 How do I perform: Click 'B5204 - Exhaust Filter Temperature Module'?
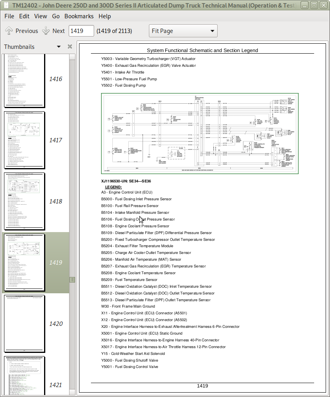pos(137,246)
